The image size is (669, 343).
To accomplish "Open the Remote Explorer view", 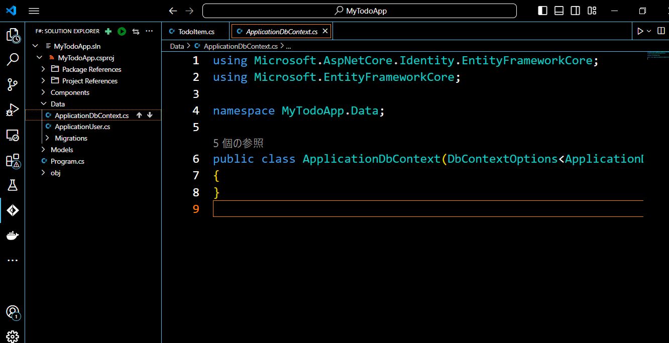I will tap(13, 136).
